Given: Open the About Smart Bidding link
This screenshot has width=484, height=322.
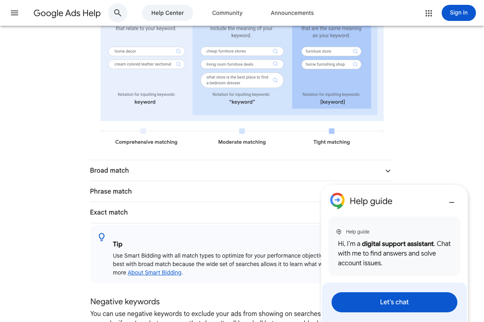Looking at the screenshot, I should coord(154,272).
